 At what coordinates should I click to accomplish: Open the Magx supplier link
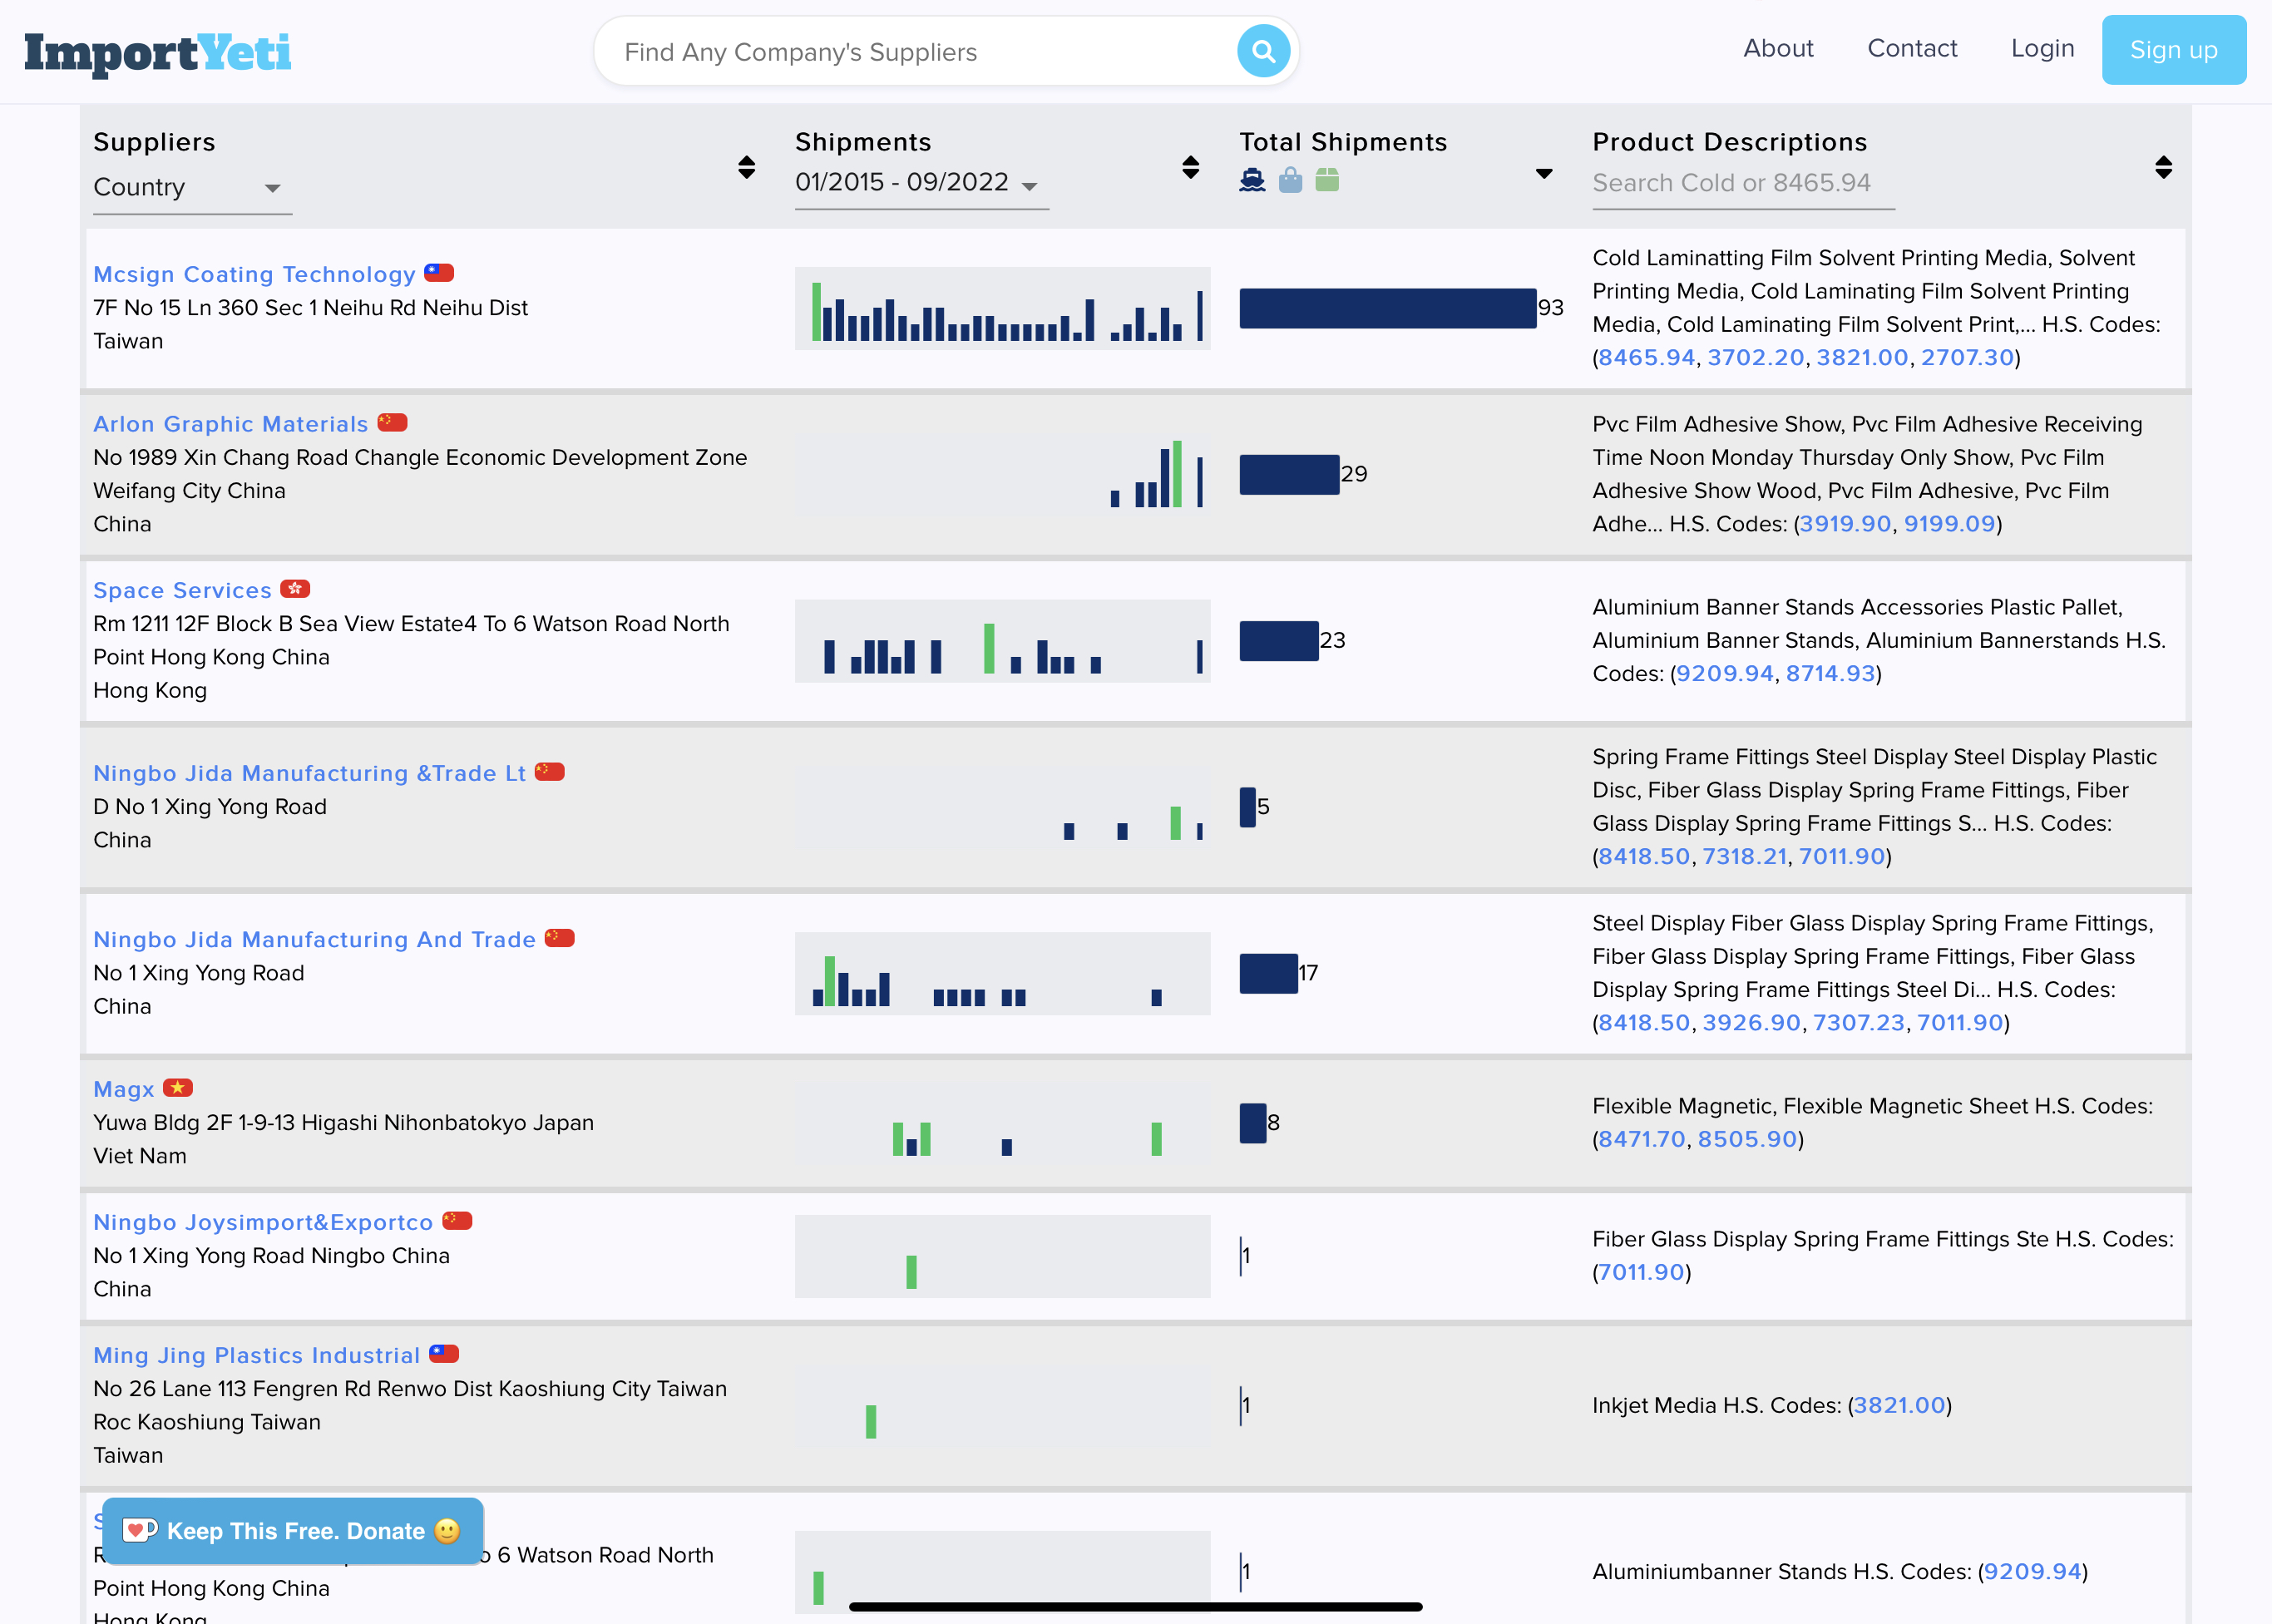tap(124, 1089)
